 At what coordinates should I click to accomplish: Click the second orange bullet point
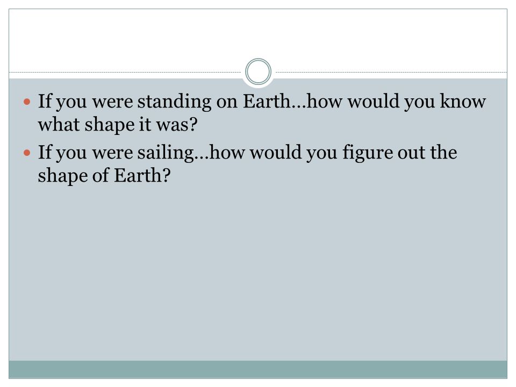tap(27, 153)
